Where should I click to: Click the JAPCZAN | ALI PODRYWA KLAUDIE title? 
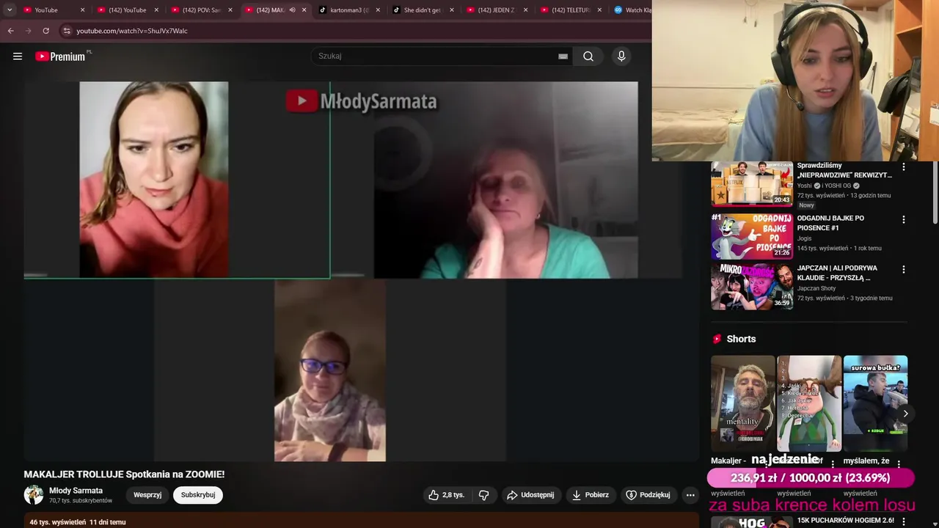[x=837, y=273]
